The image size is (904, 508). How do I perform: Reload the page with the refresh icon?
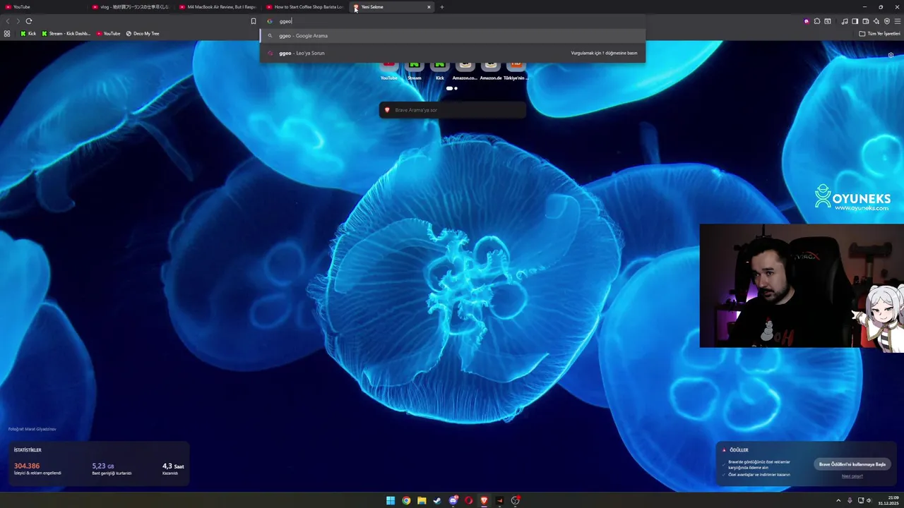[x=29, y=21]
